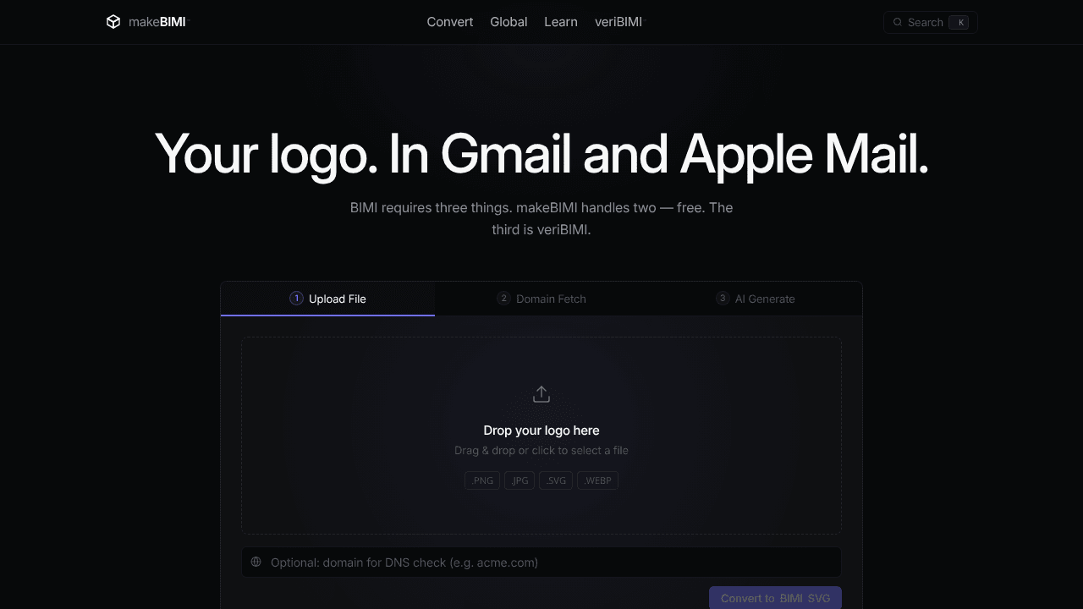Click the makeBIMI cube logo icon
Screen dimensions: 1083x609
click(113, 22)
